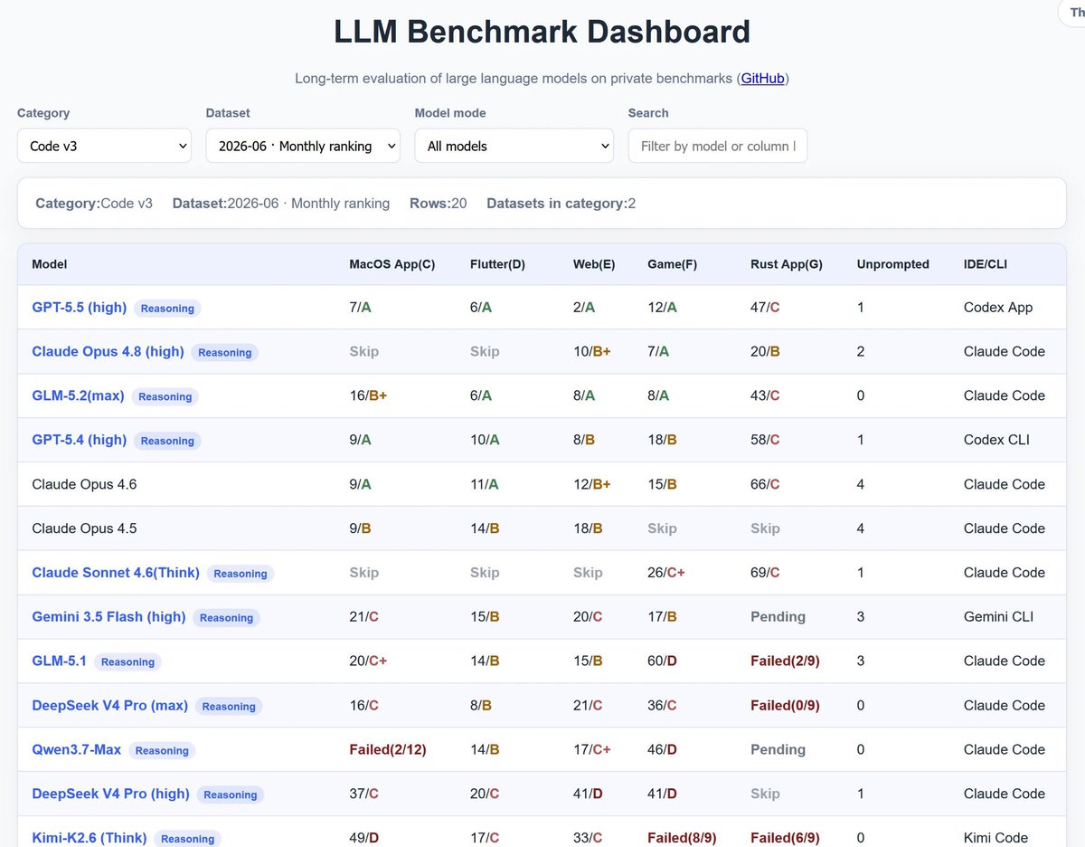This screenshot has width=1085, height=847.
Task: Click the Failed(6/9) Rust App cell for Kimi-K2.6
Action: (785, 838)
